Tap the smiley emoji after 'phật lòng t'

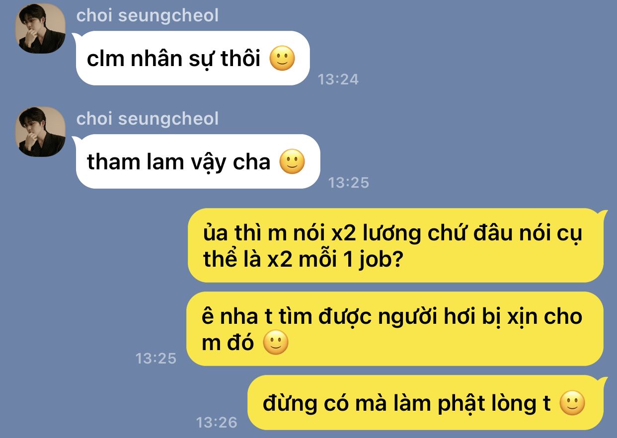pos(573,404)
